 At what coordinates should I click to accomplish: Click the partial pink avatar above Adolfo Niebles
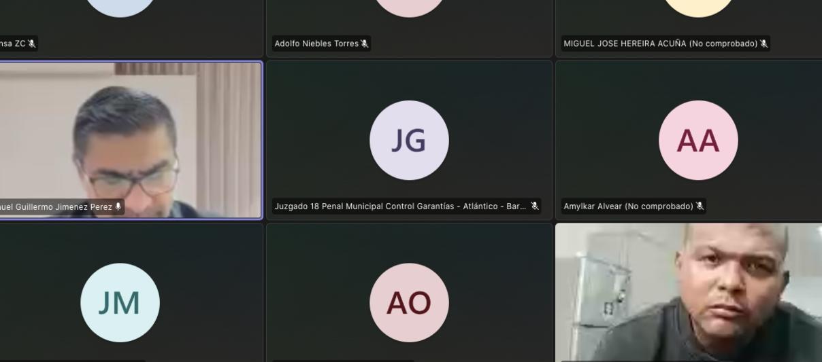point(409,7)
